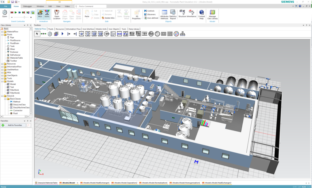
Task: Click the Open Location icon
Action: click(57, 14)
